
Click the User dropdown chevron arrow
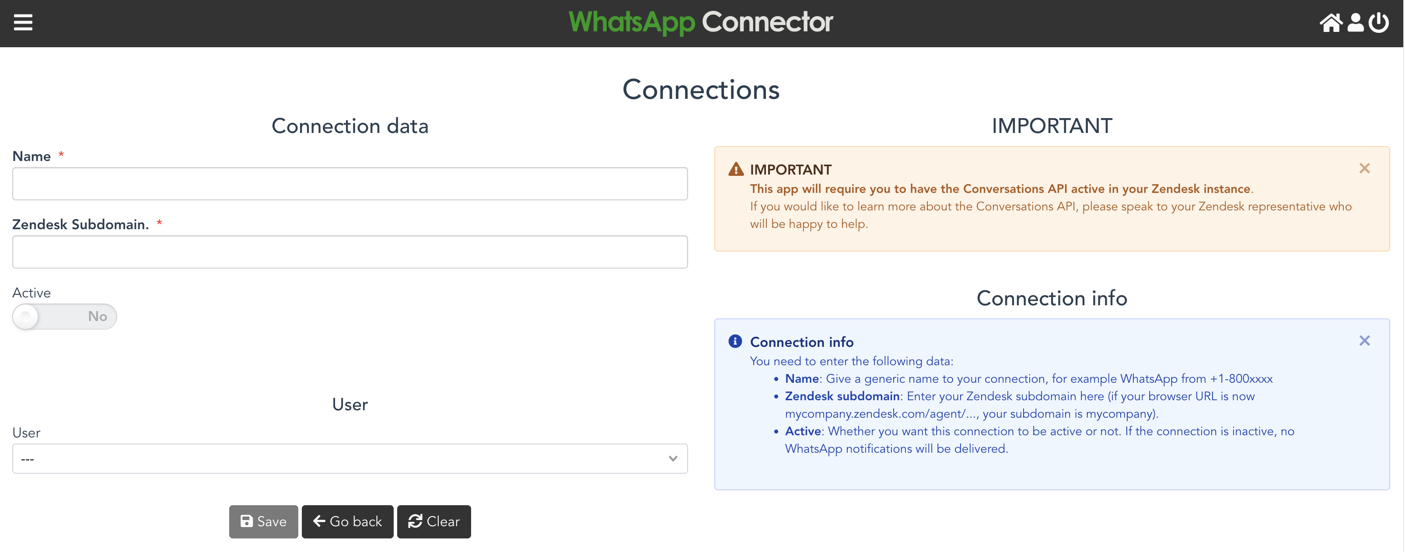(672, 459)
